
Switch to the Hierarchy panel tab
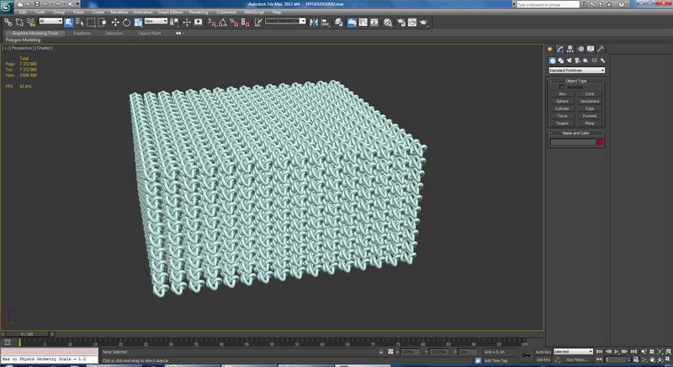pos(570,50)
